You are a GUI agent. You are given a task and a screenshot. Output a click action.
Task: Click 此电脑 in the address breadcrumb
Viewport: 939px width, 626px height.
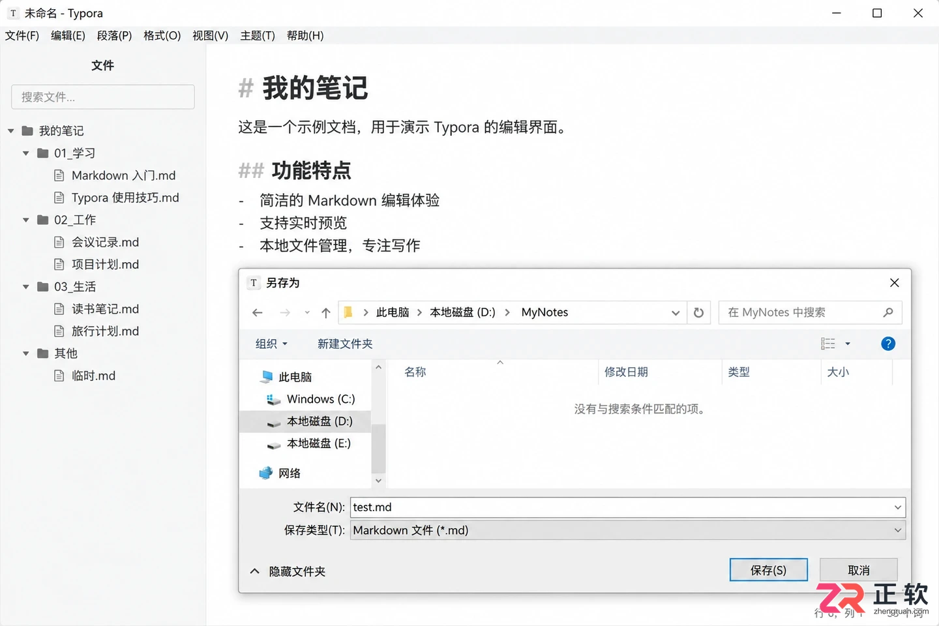[x=393, y=312]
